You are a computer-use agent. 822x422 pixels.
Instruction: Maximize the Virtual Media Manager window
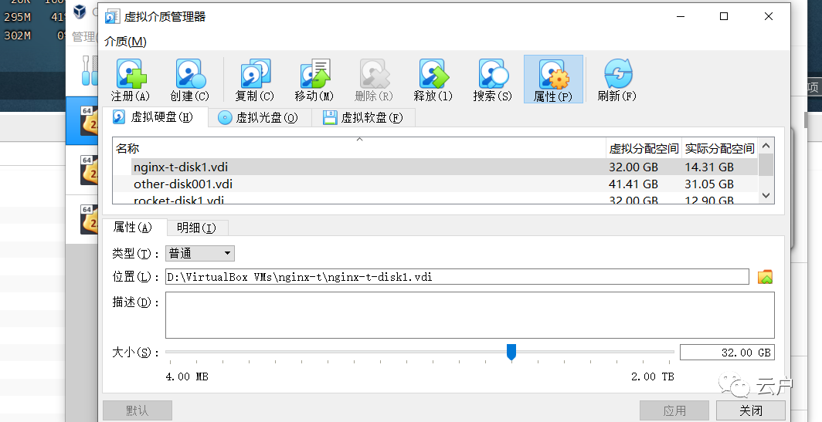pyautogui.click(x=724, y=17)
